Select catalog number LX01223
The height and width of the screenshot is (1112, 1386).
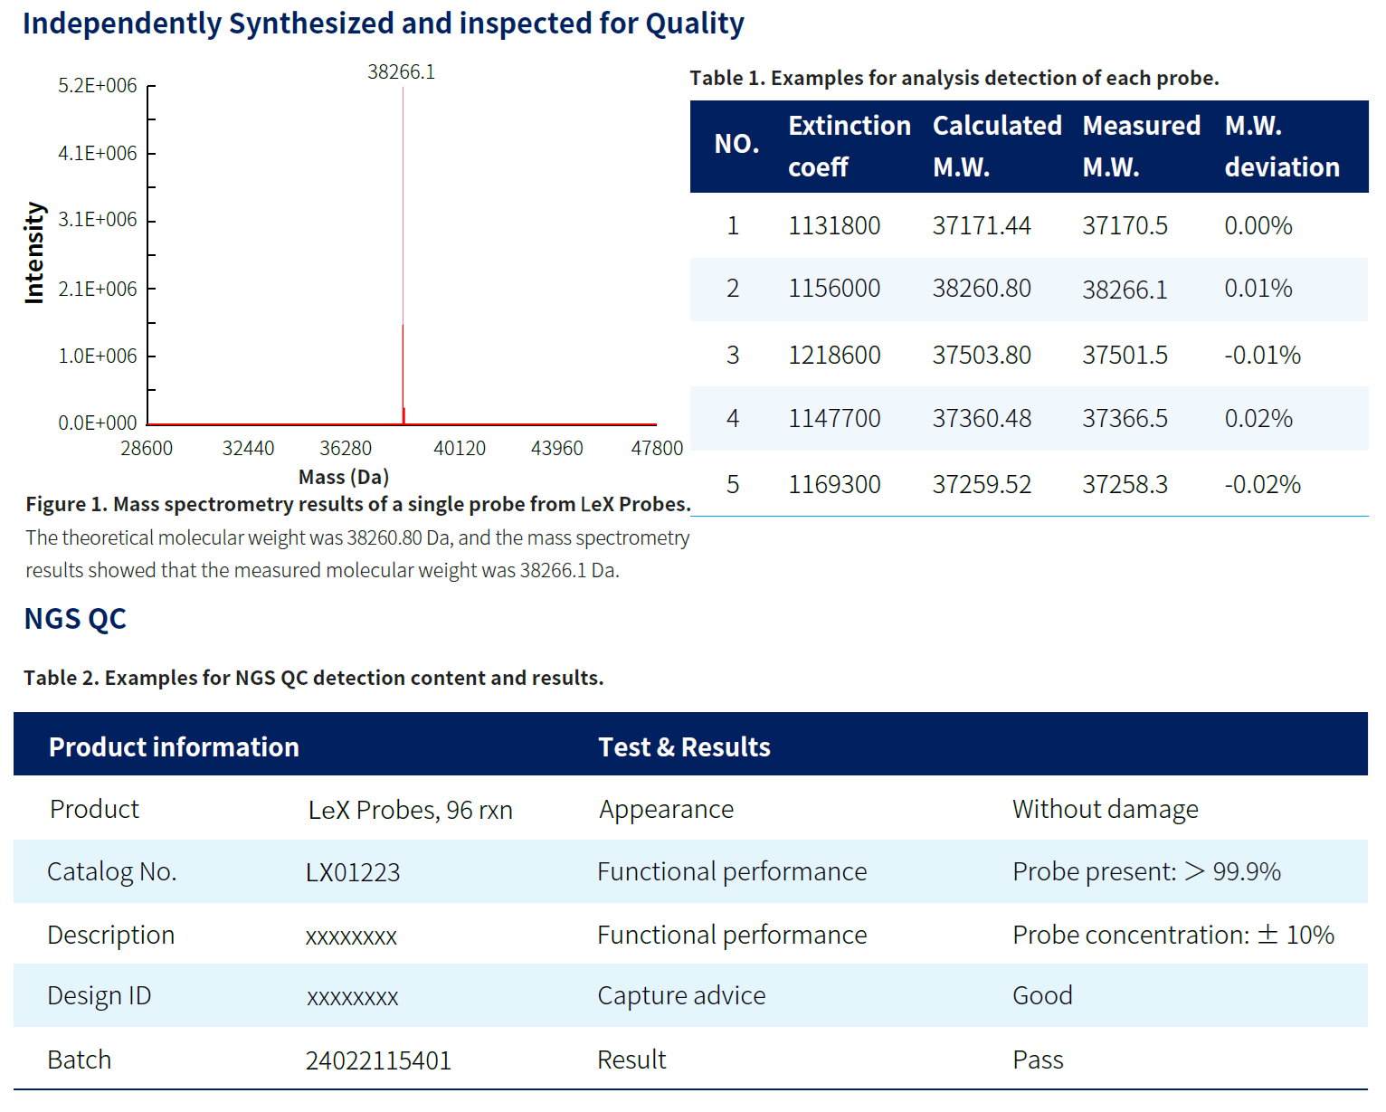pyautogui.click(x=353, y=872)
